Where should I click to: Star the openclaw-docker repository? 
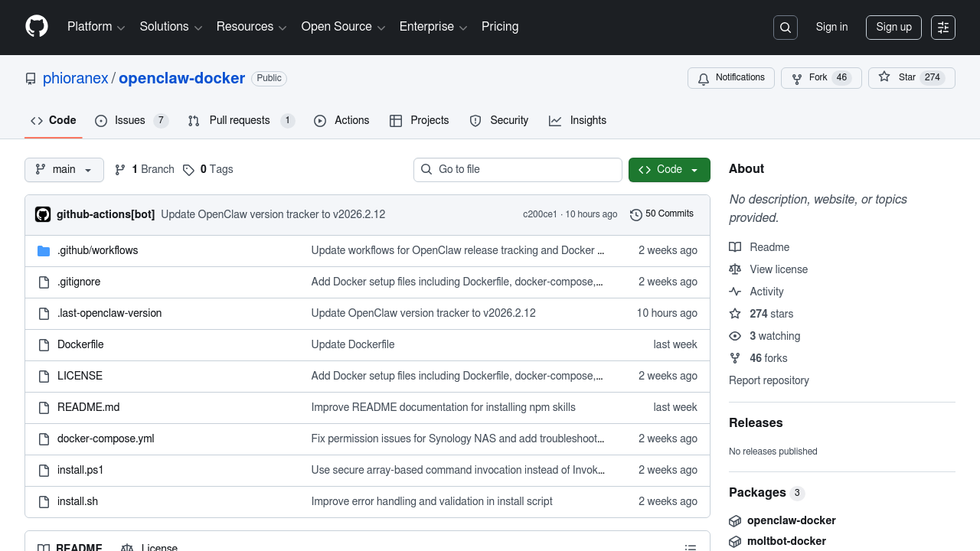(x=911, y=78)
